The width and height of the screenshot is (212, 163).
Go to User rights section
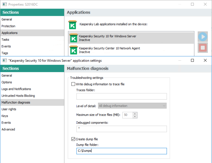[9, 109]
